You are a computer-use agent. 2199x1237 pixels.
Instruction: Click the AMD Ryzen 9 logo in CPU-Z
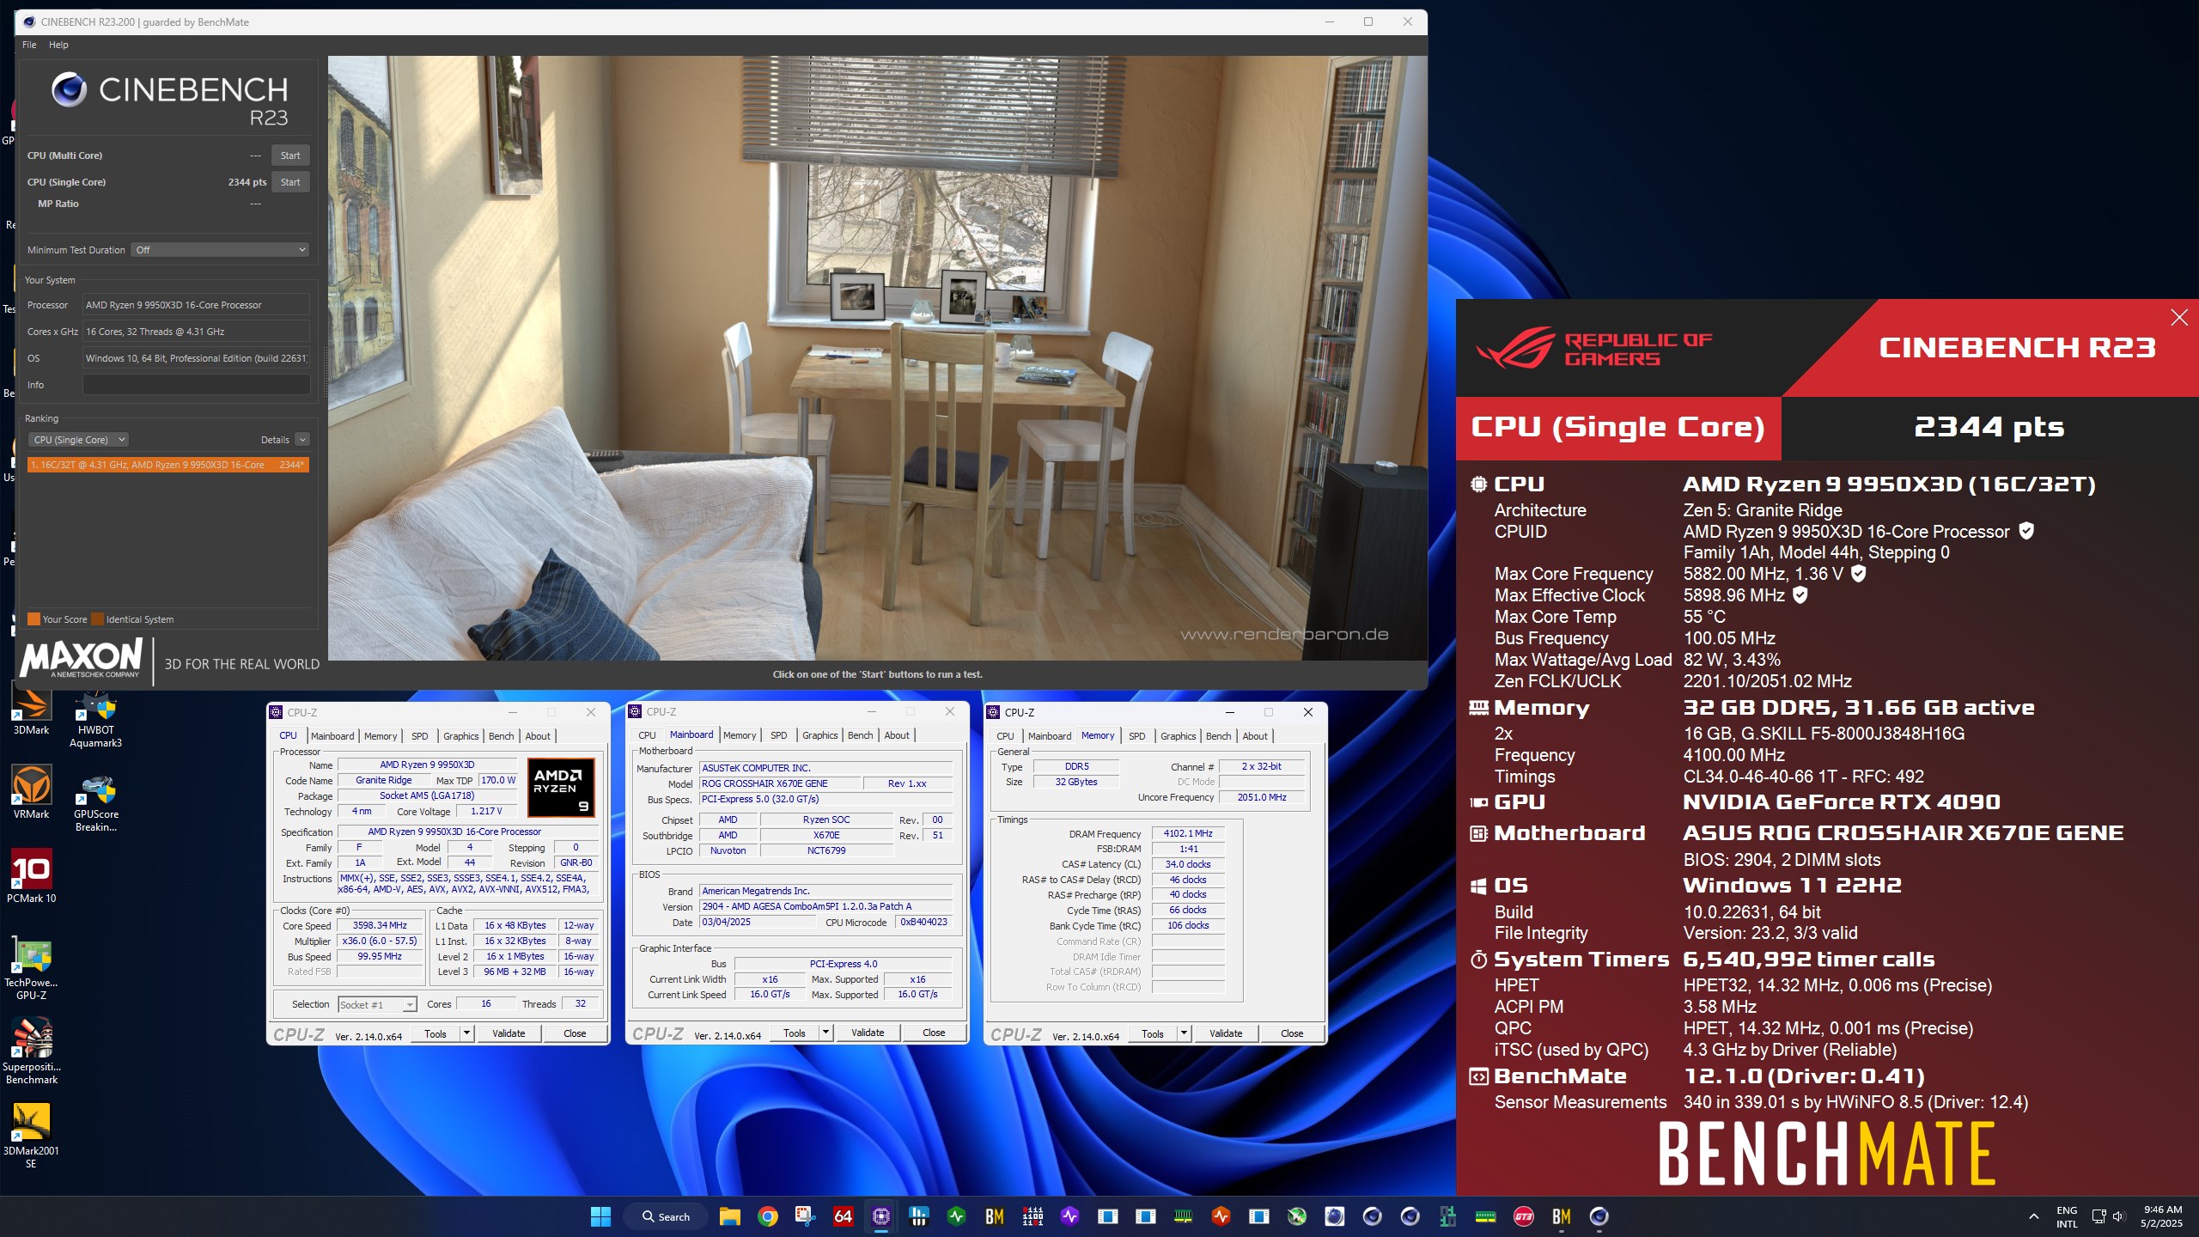point(560,787)
